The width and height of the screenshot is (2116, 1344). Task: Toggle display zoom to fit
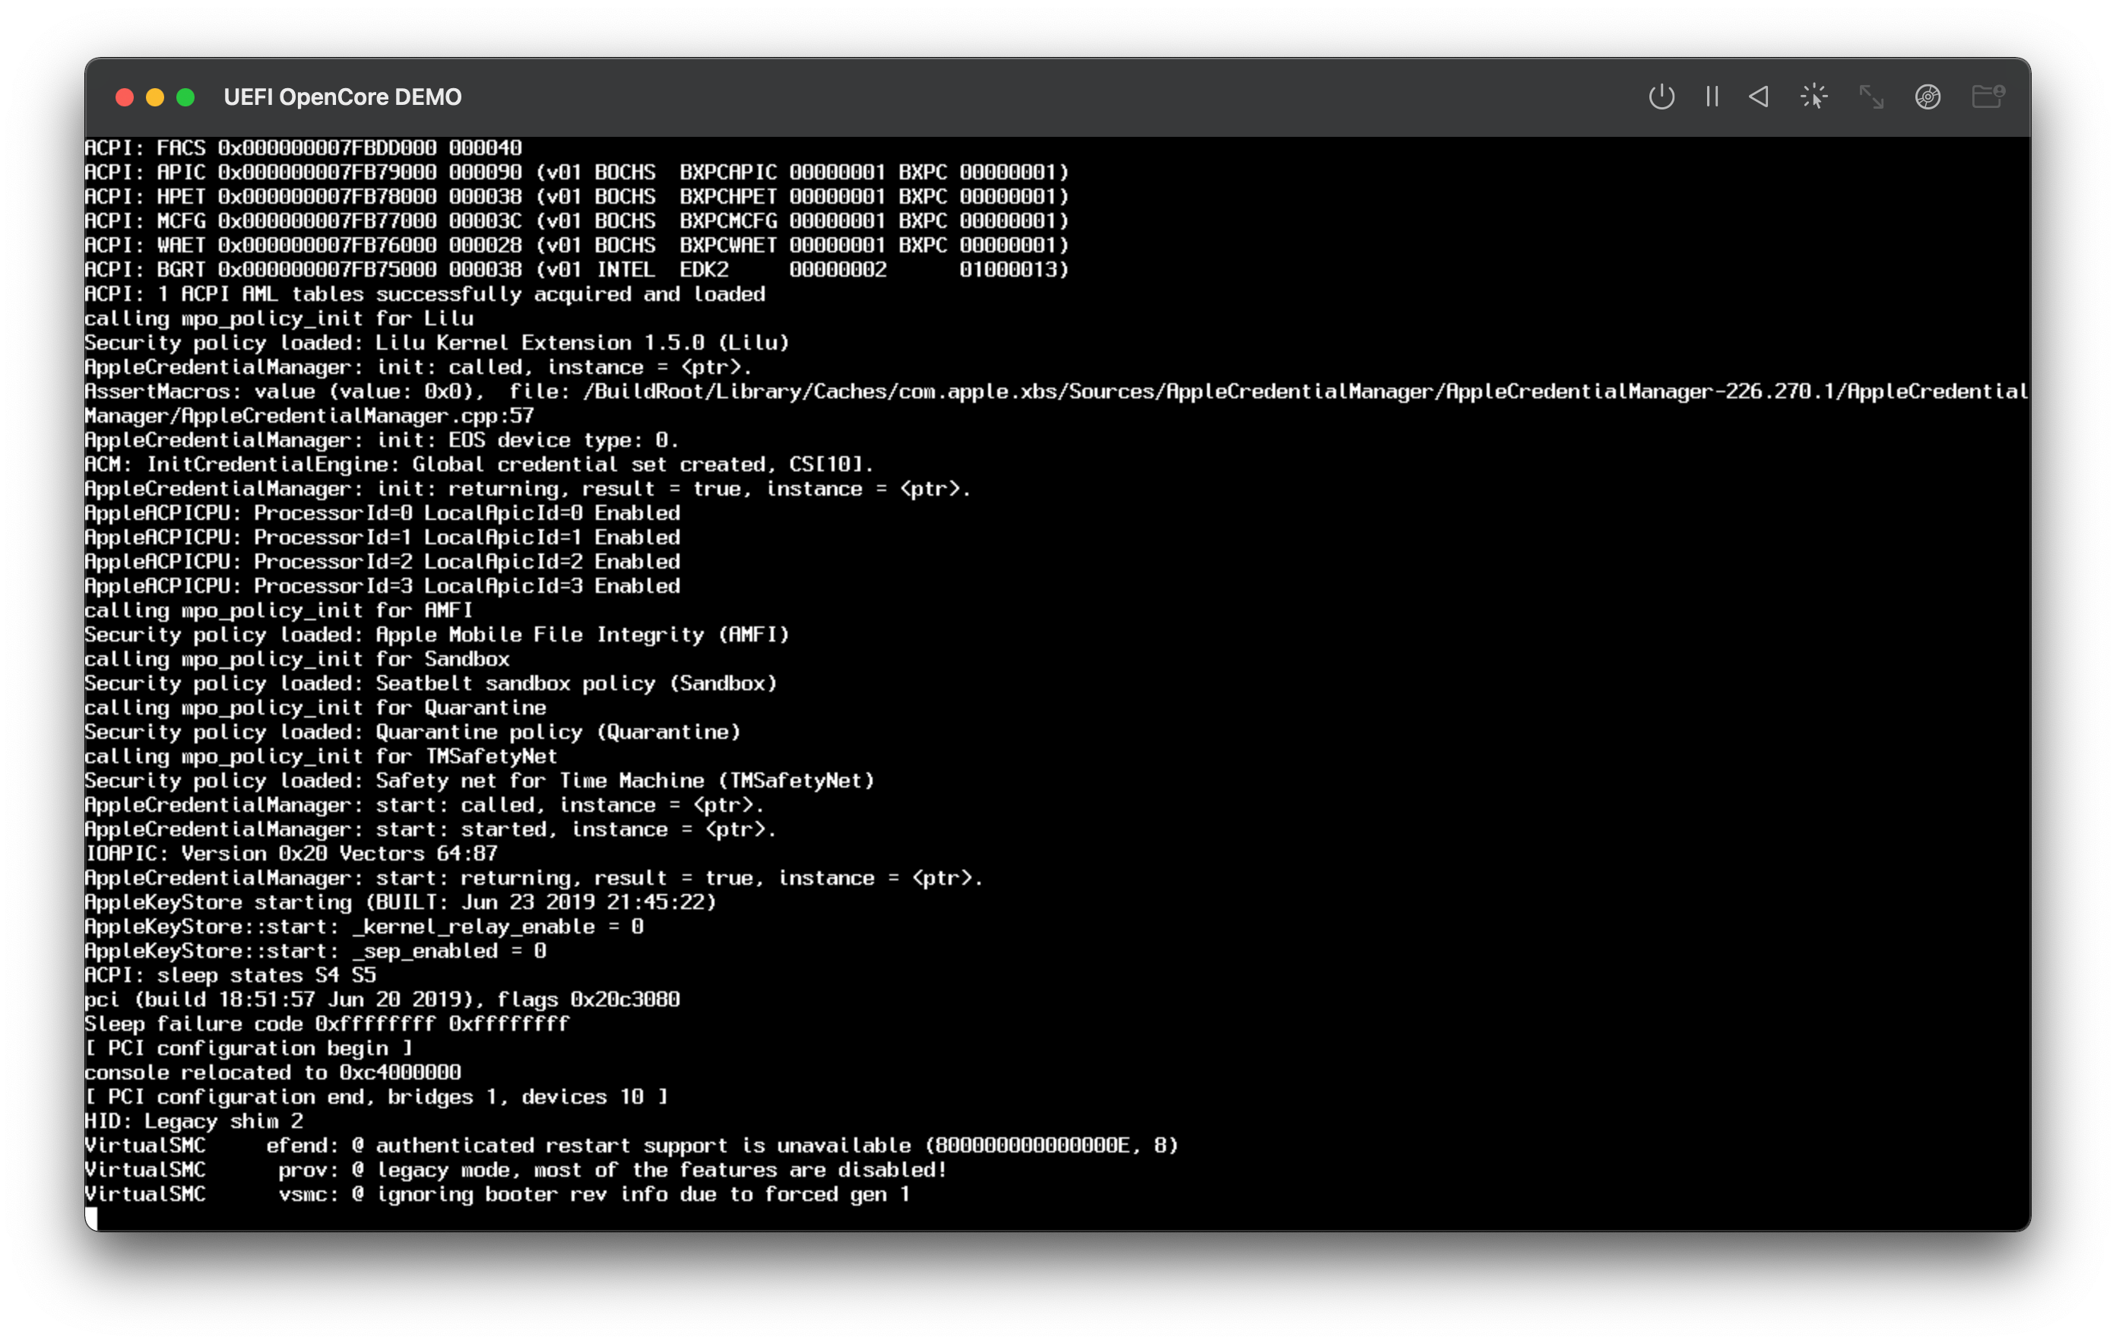pyautogui.click(x=1872, y=97)
